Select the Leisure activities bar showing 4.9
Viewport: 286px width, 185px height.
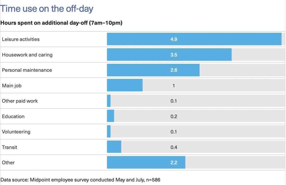[194, 39]
